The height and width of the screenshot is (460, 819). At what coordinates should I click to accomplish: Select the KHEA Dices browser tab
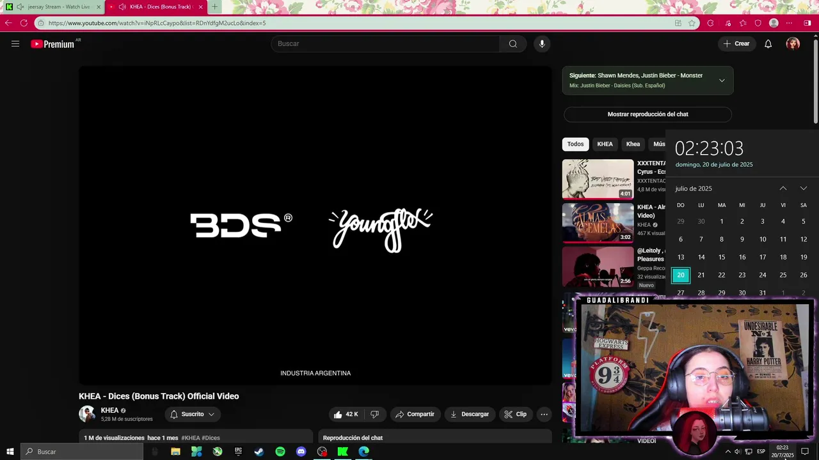(x=157, y=7)
